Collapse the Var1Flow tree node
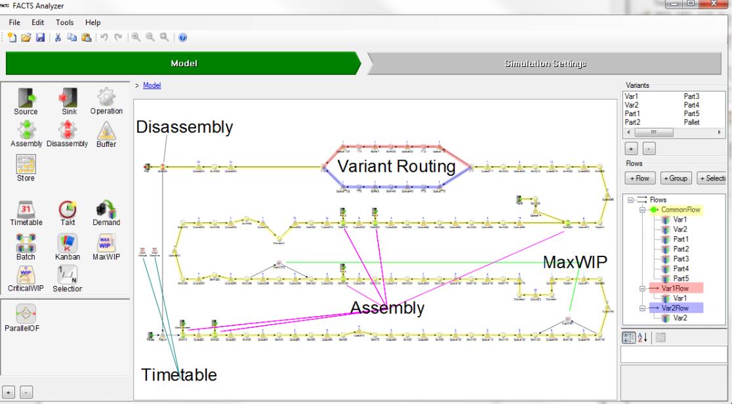 (x=642, y=289)
